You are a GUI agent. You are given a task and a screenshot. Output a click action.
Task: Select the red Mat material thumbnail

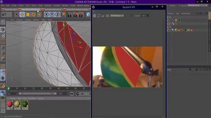[x=10, y=104]
